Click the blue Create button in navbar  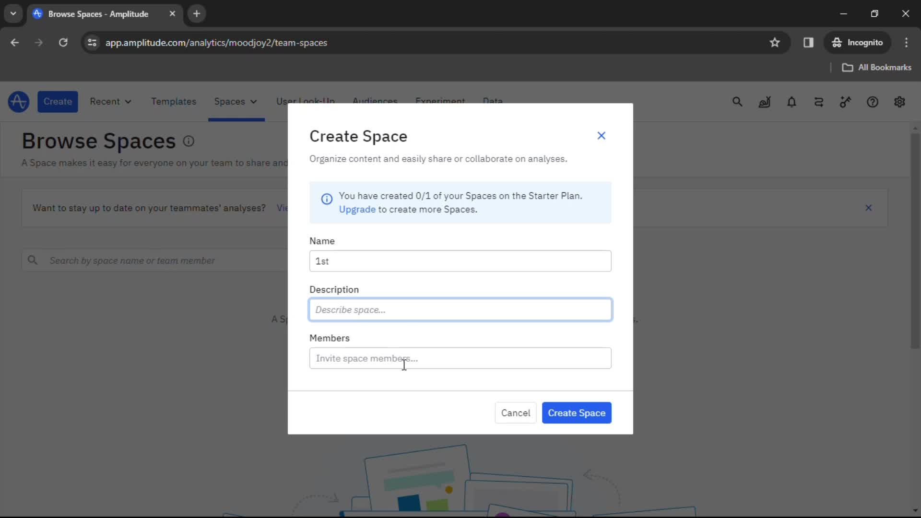click(x=58, y=102)
